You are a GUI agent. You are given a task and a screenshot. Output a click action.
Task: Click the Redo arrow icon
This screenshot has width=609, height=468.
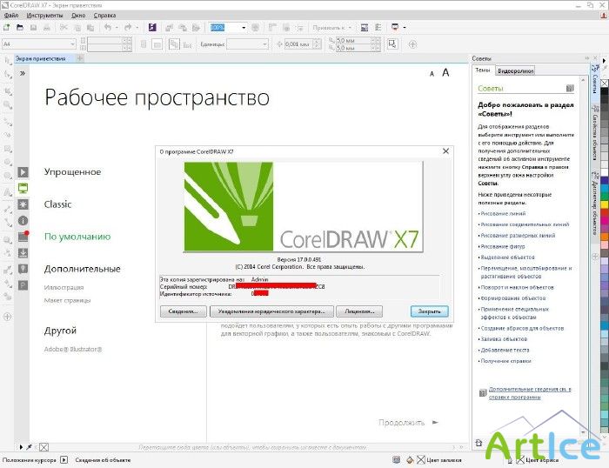[127, 28]
